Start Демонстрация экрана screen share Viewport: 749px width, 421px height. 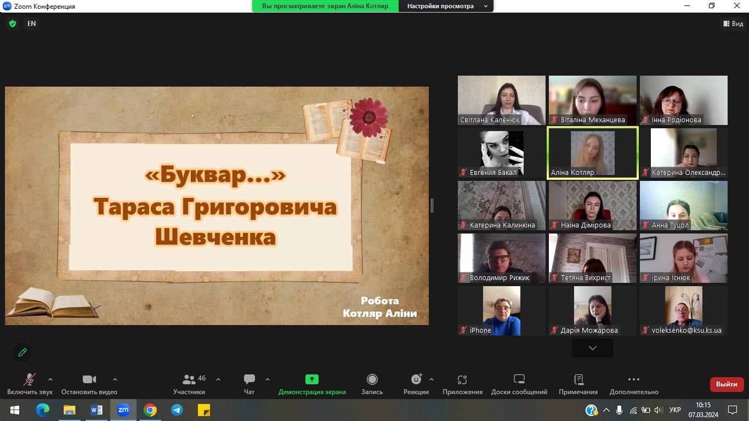pyautogui.click(x=312, y=384)
